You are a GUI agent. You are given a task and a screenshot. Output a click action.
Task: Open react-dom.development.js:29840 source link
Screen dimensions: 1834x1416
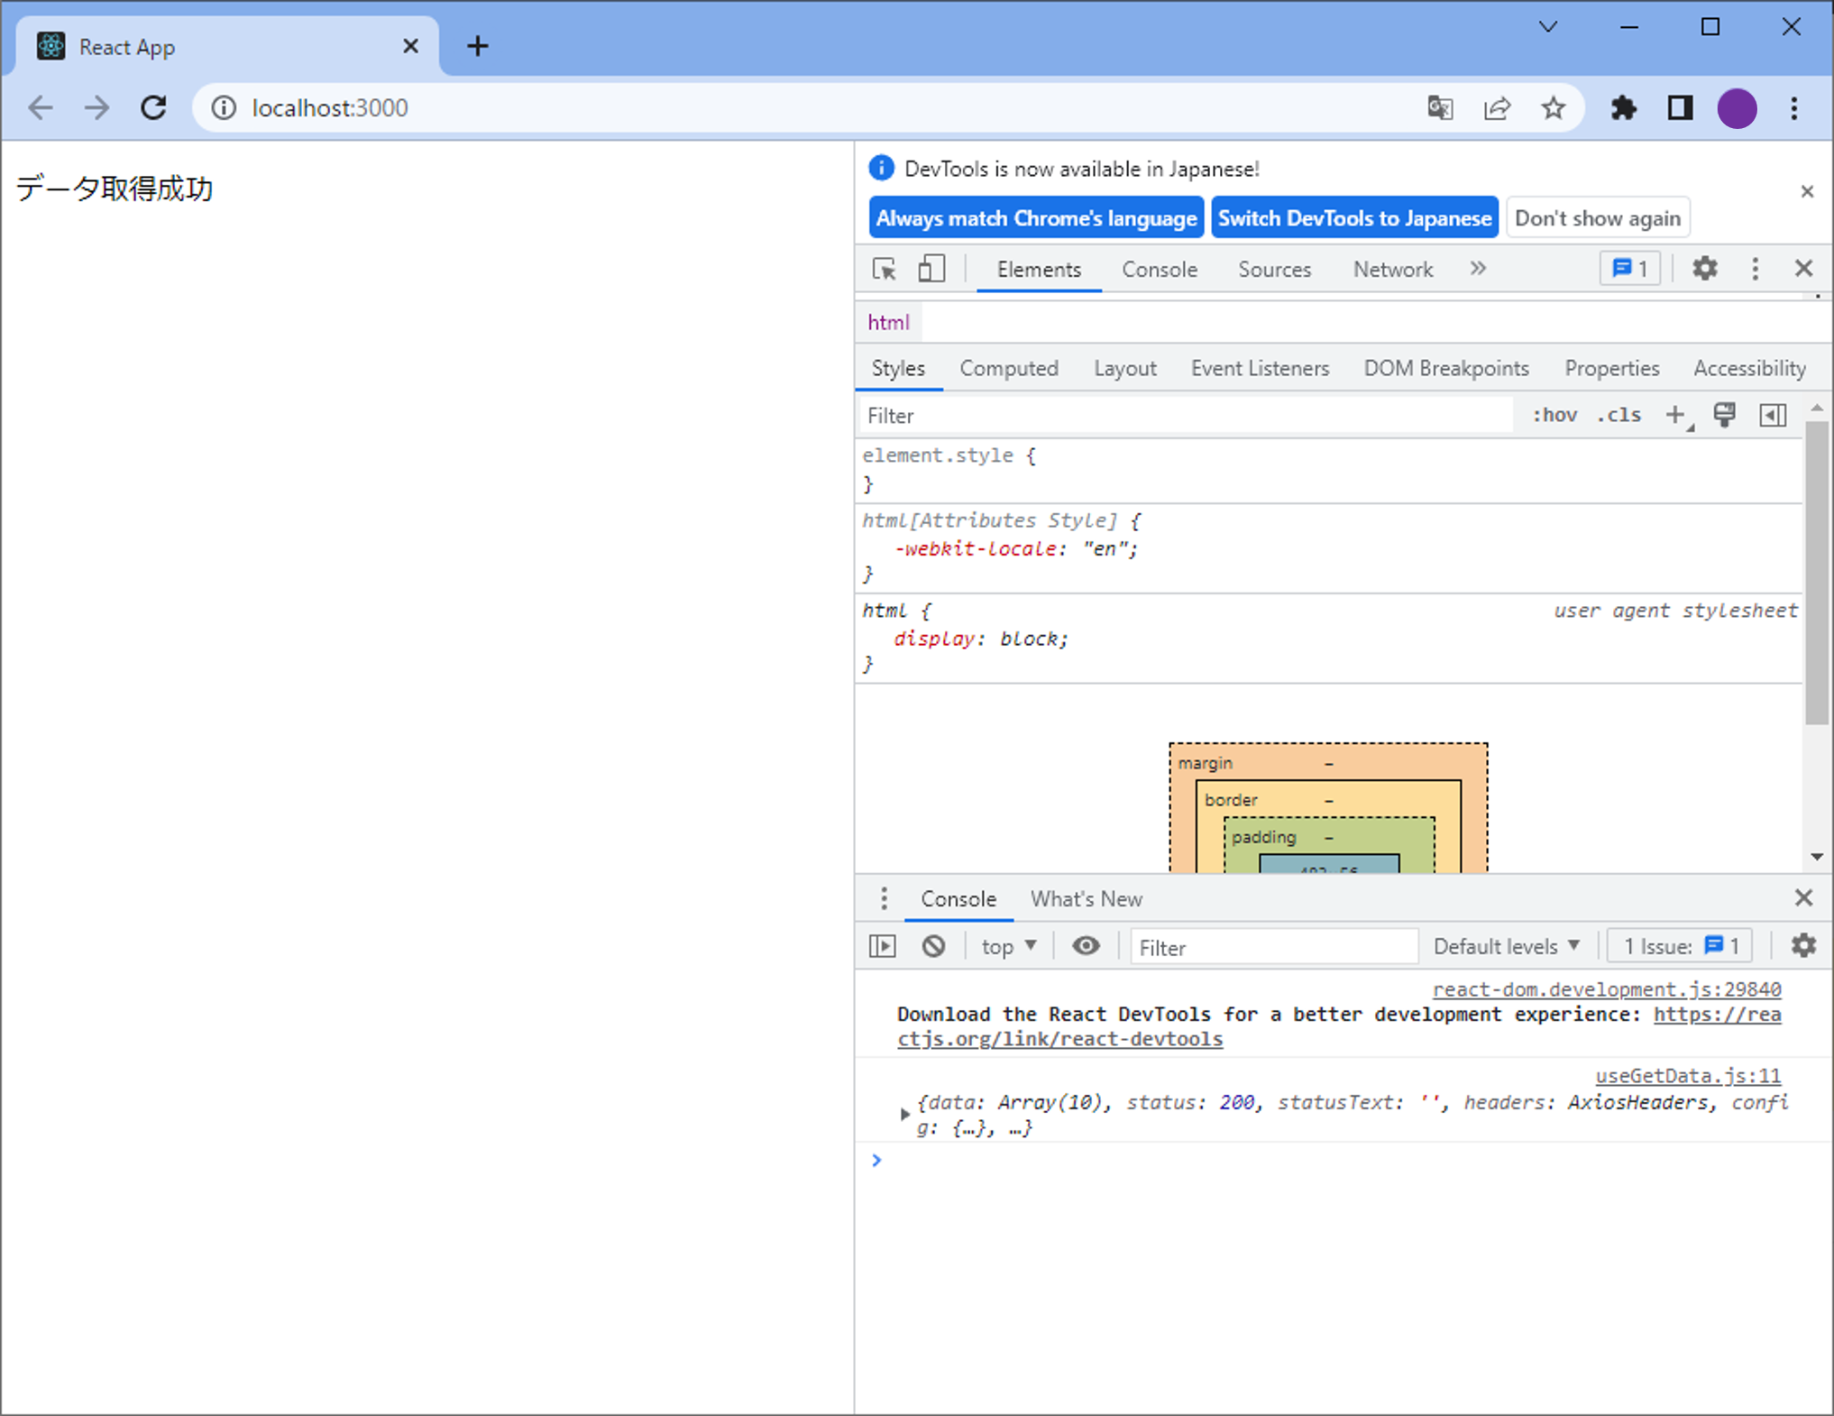tap(1607, 989)
